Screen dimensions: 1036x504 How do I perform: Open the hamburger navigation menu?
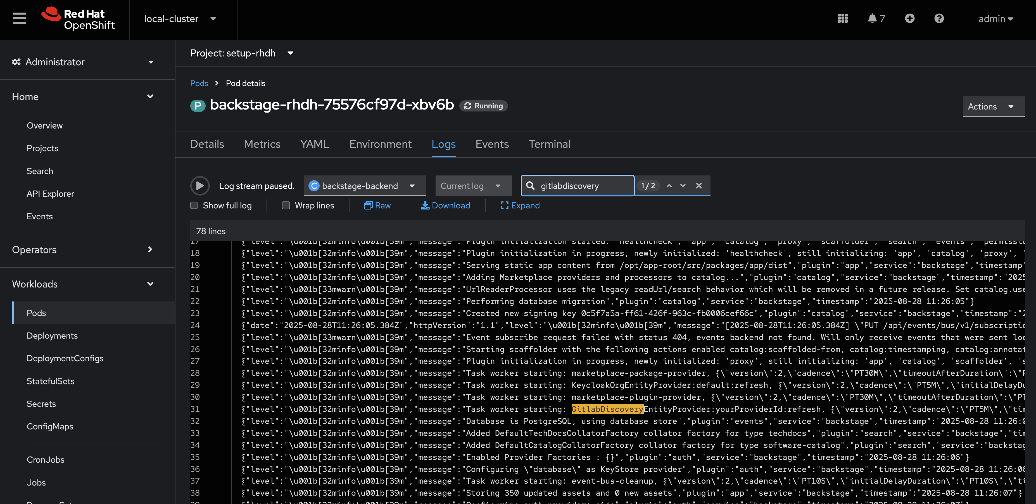19,18
